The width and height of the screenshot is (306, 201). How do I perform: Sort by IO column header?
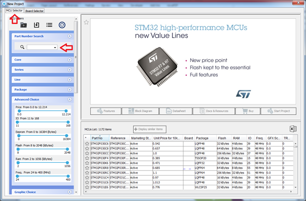point(251,138)
